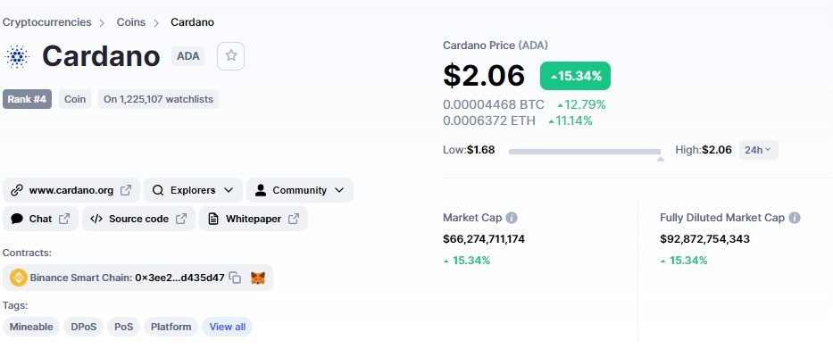Select the Mineable tag
Image resolution: width=833 pixels, height=357 pixels.
(31, 327)
